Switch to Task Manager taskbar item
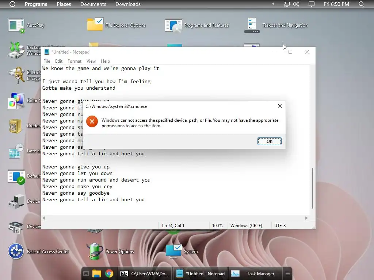The width and height of the screenshot is (374, 280). [256, 273]
